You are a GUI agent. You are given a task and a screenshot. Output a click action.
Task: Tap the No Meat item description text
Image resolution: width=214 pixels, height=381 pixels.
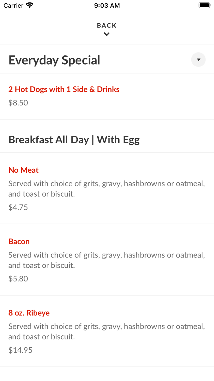pyautogui.click(x=106, y=189)
